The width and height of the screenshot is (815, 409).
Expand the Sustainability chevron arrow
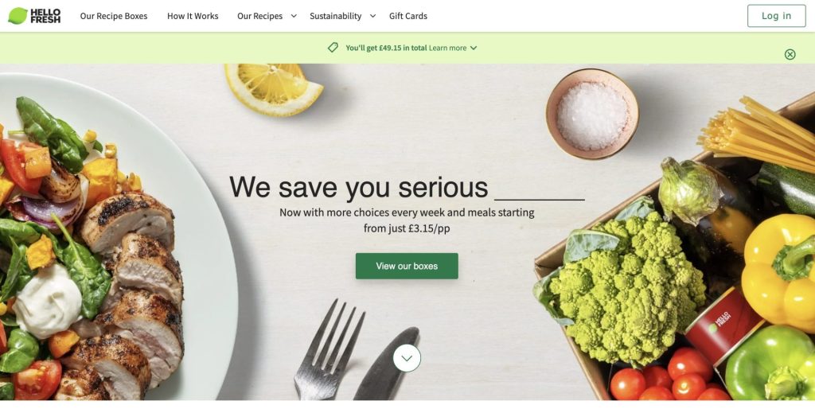372,16
